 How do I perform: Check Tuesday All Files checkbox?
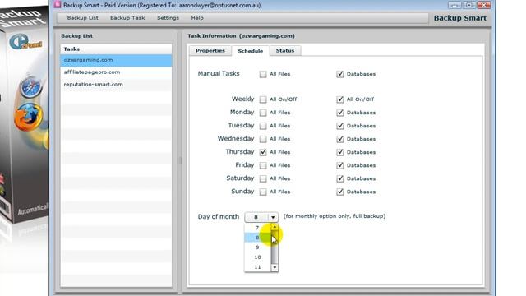point(263,126)
